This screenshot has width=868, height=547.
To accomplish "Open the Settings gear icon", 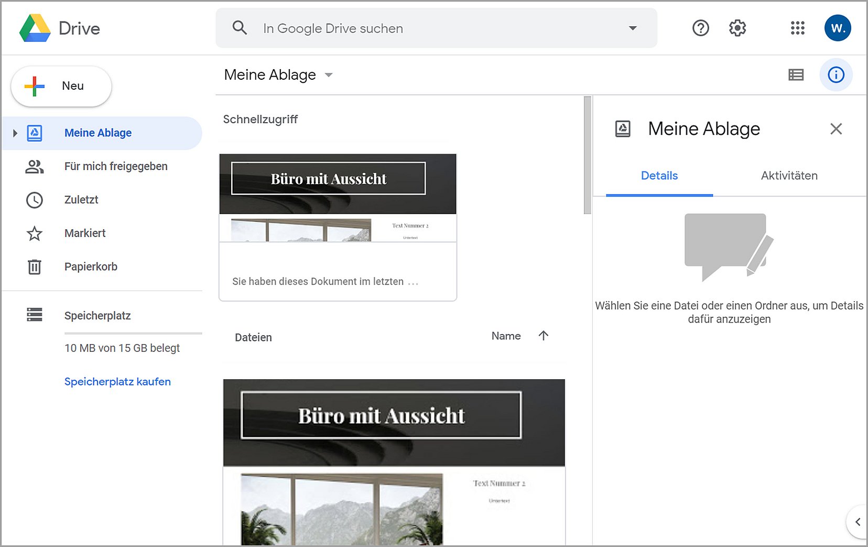I will point(737,28).
